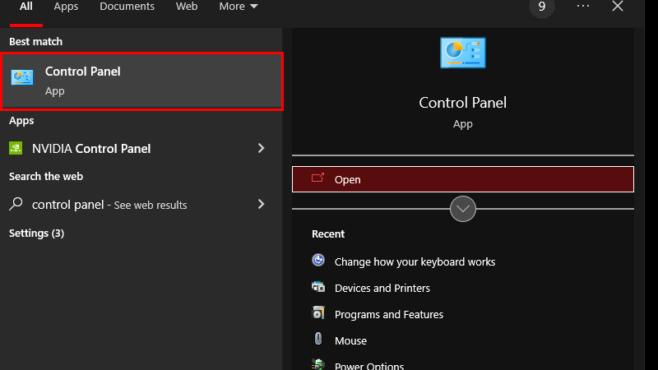Expand more actions with the round chevron button
Viewport: 658px width, 370px height.
pos(463,209)
